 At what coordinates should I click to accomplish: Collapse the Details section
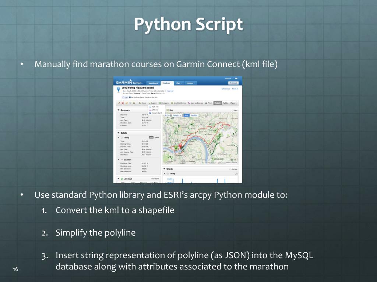pos(118,133)
